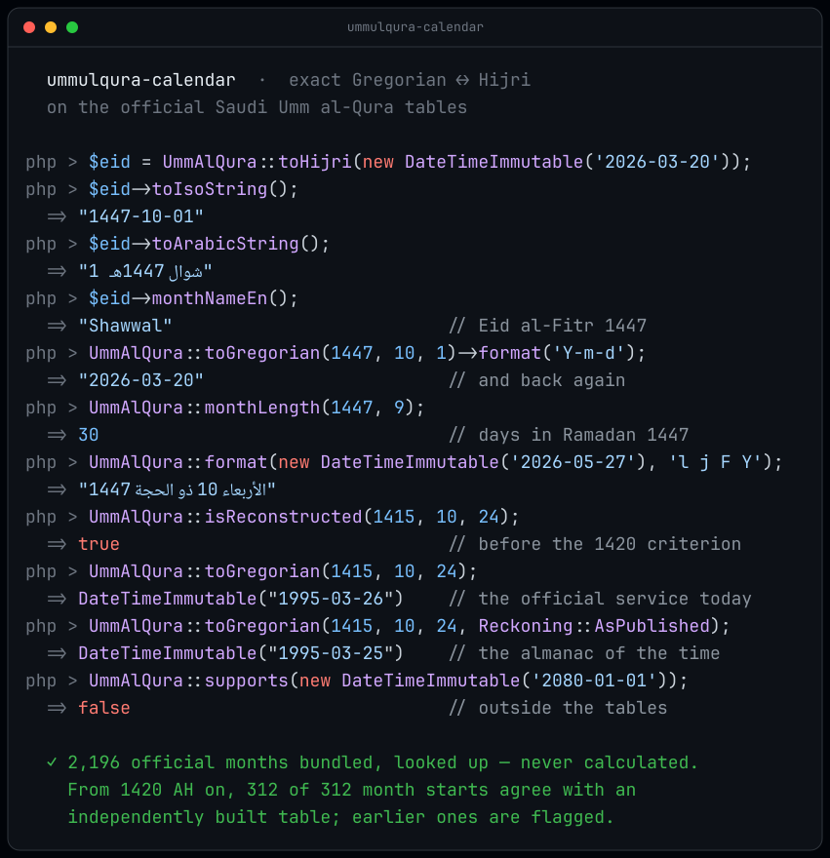Close the ummulqura-calendar terminal window

coord(29,27)
